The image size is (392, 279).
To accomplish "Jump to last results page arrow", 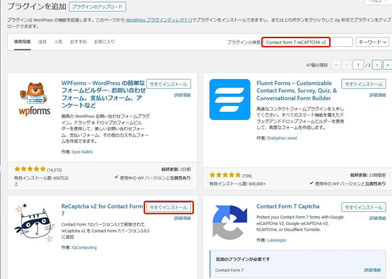I will (388, 65).
